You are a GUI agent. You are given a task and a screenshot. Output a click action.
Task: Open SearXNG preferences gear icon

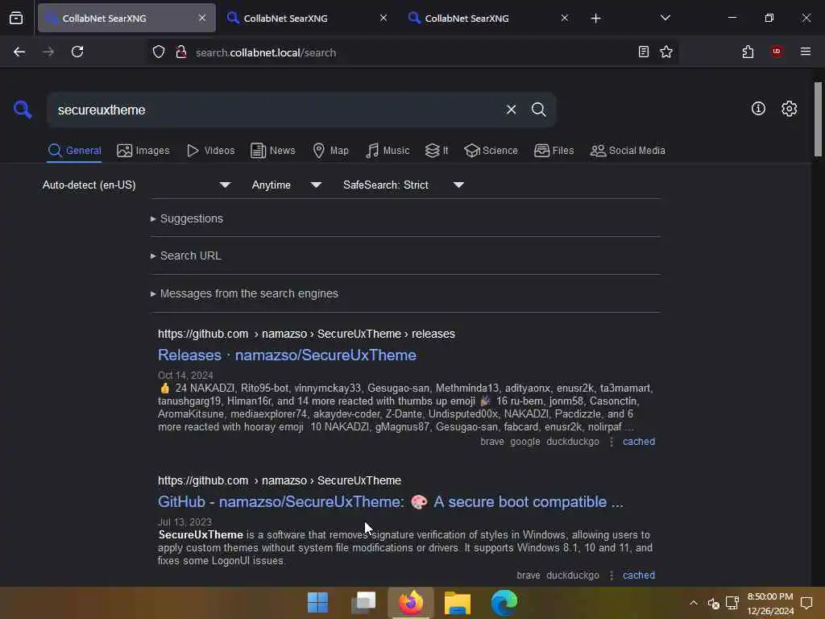pos(789,109)
